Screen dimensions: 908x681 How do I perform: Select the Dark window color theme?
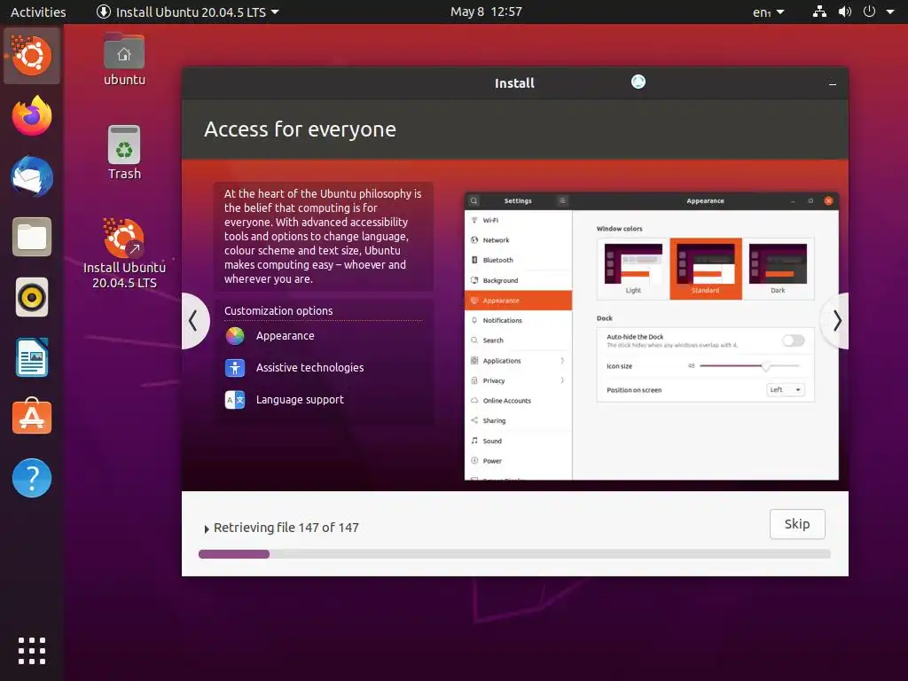point(778,269)
